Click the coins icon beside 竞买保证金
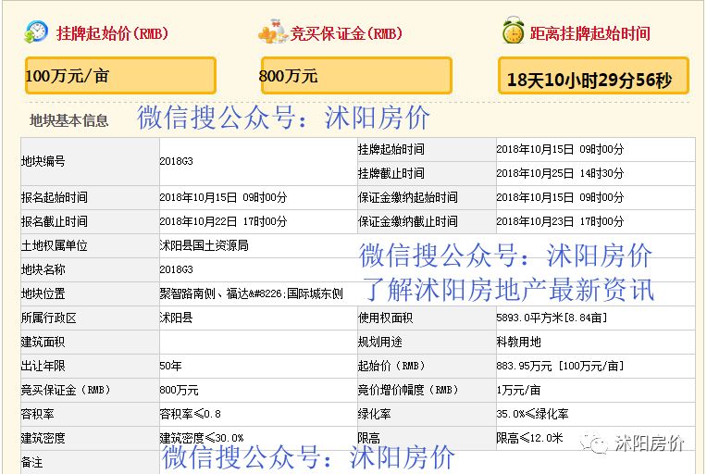This screenshot has width=707, height=474. [273, 31]
